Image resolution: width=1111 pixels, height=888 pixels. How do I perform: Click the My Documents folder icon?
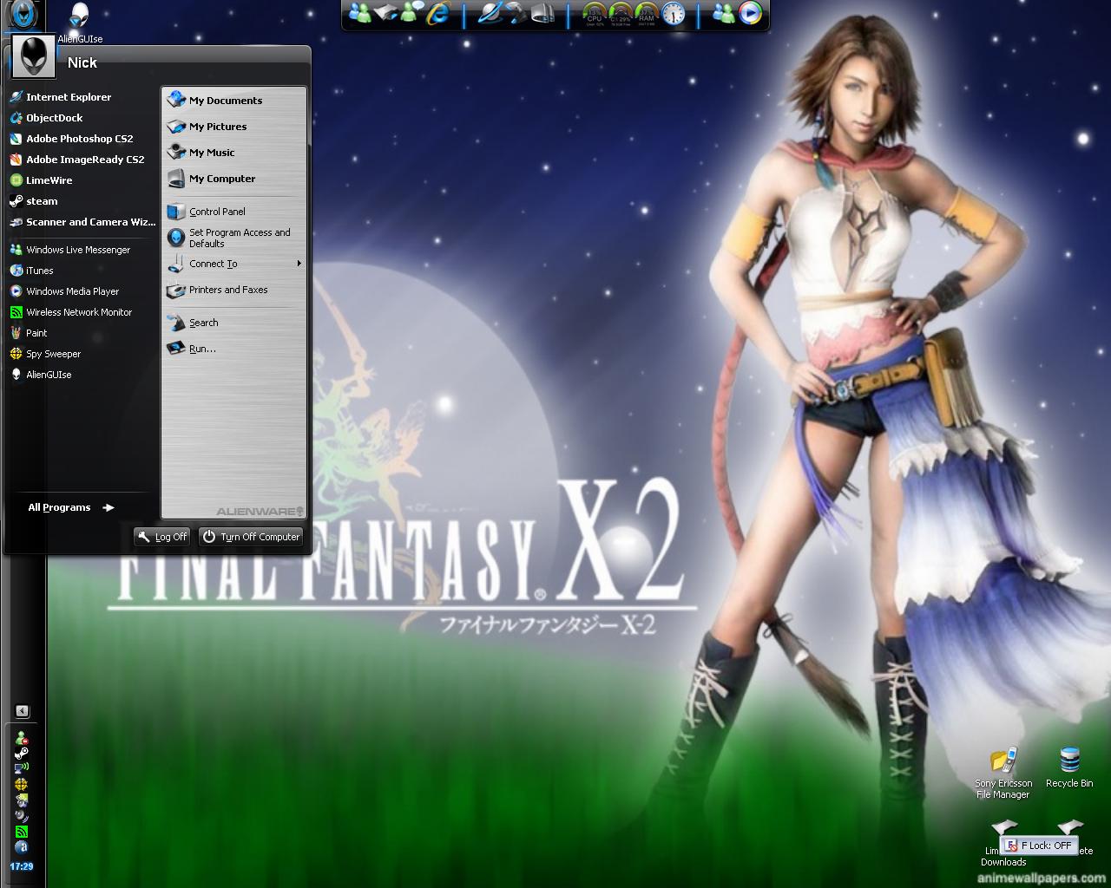[176, 100]
